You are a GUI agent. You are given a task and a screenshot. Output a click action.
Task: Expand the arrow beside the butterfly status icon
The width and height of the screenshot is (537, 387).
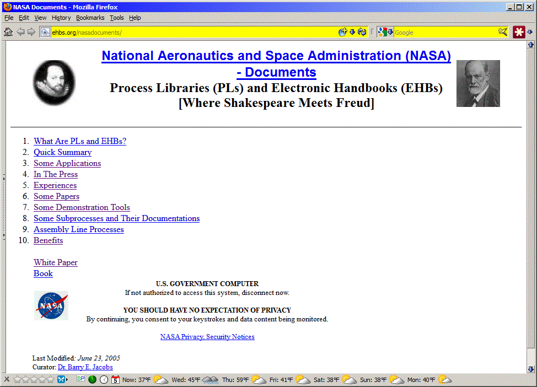(x=67, y=379)
